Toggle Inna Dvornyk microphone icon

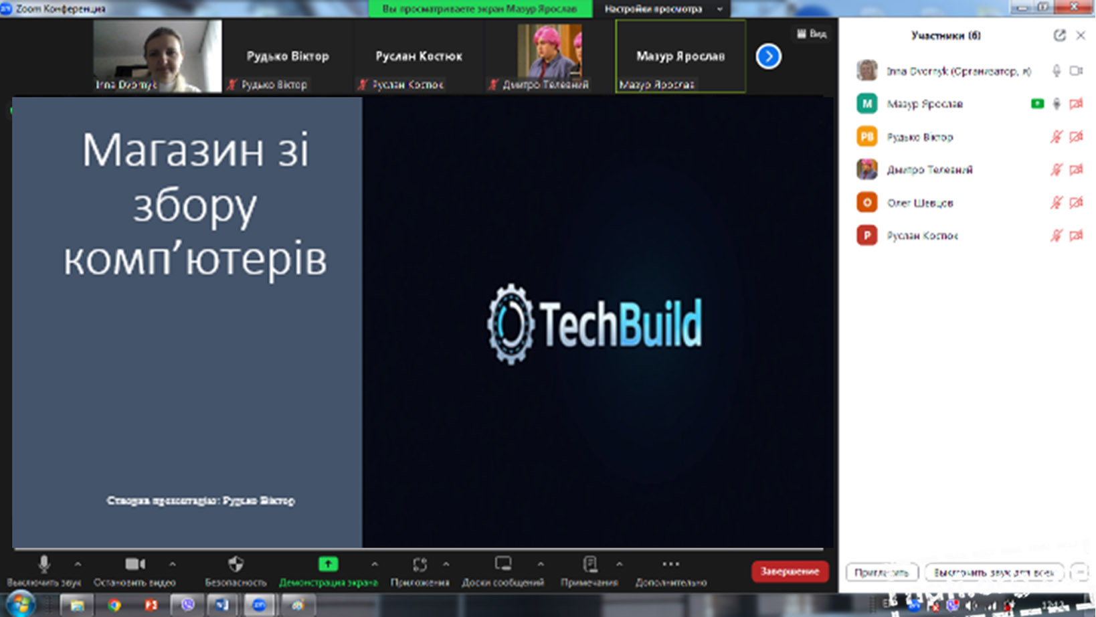(1057, 70)
